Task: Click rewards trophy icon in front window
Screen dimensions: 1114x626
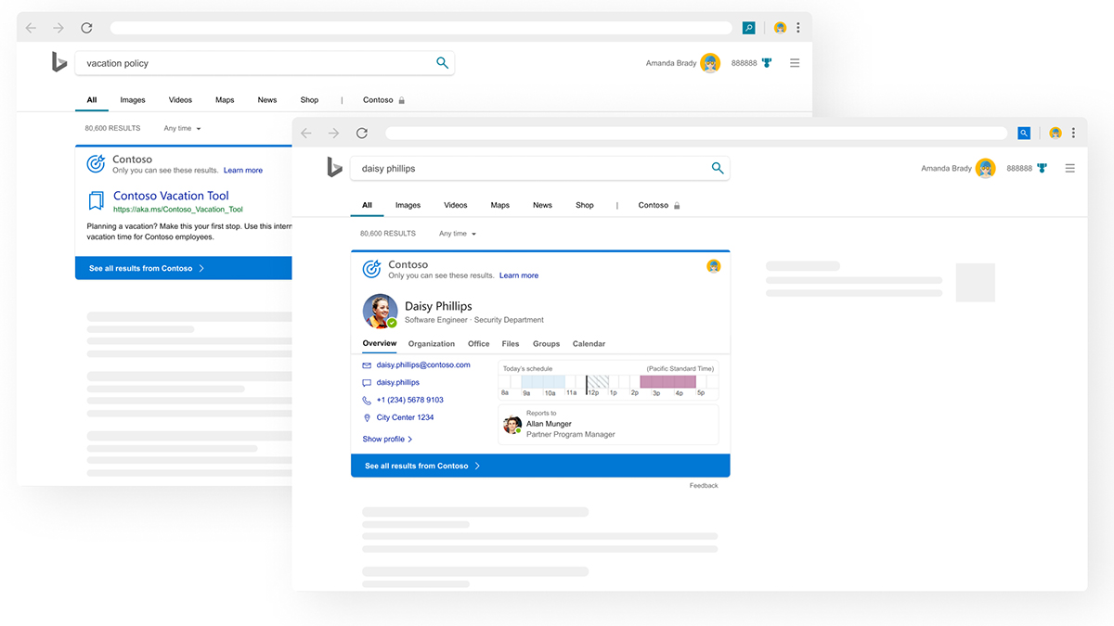Action: [1042, 168]
